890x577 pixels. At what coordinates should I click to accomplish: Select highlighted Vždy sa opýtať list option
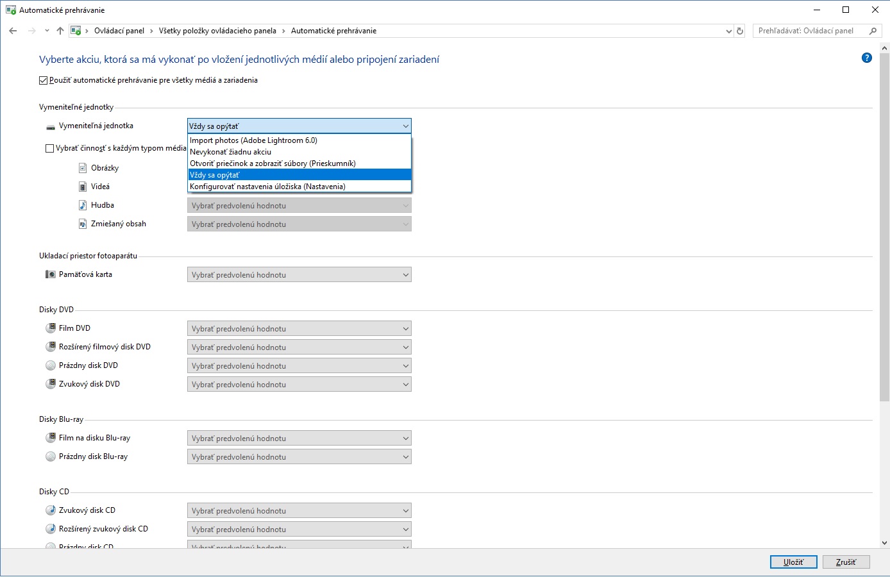pyautogui.click(x=299, y=175)
